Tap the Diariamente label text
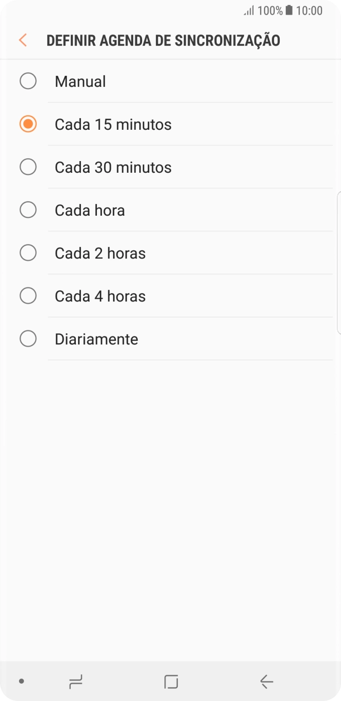Screen dimensions: 341x701 coord(96,338)
